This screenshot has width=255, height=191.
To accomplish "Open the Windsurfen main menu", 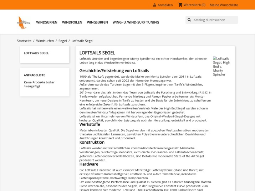I will point(47,22).
